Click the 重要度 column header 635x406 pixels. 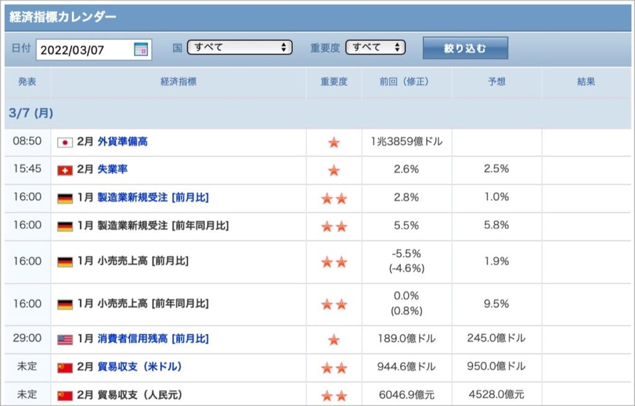(x=334, y=82)
